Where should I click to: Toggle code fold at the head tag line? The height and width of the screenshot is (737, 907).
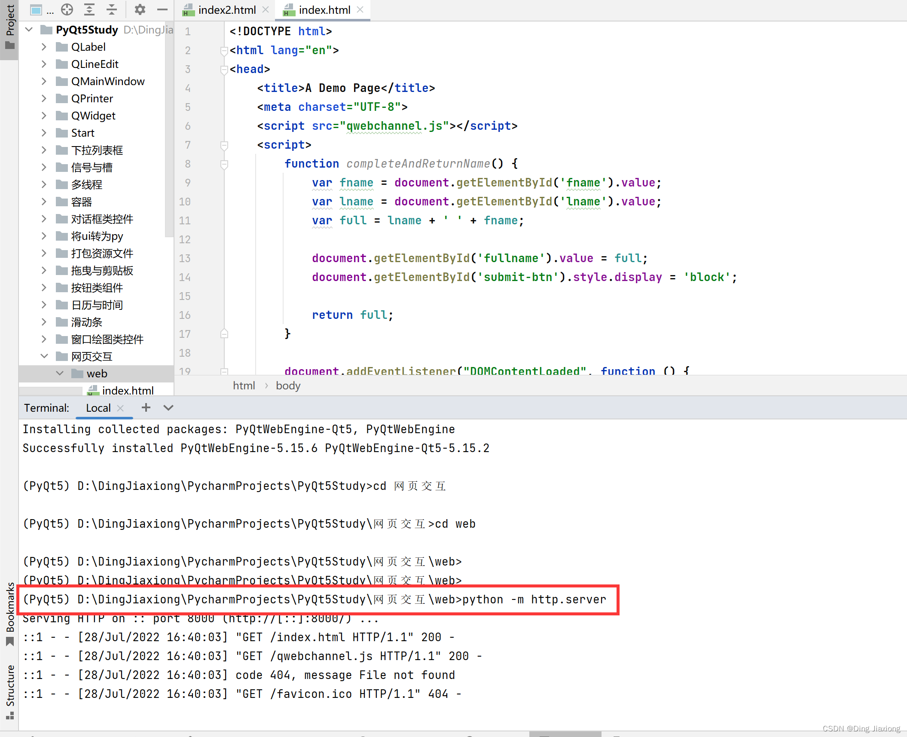[224, 69]
